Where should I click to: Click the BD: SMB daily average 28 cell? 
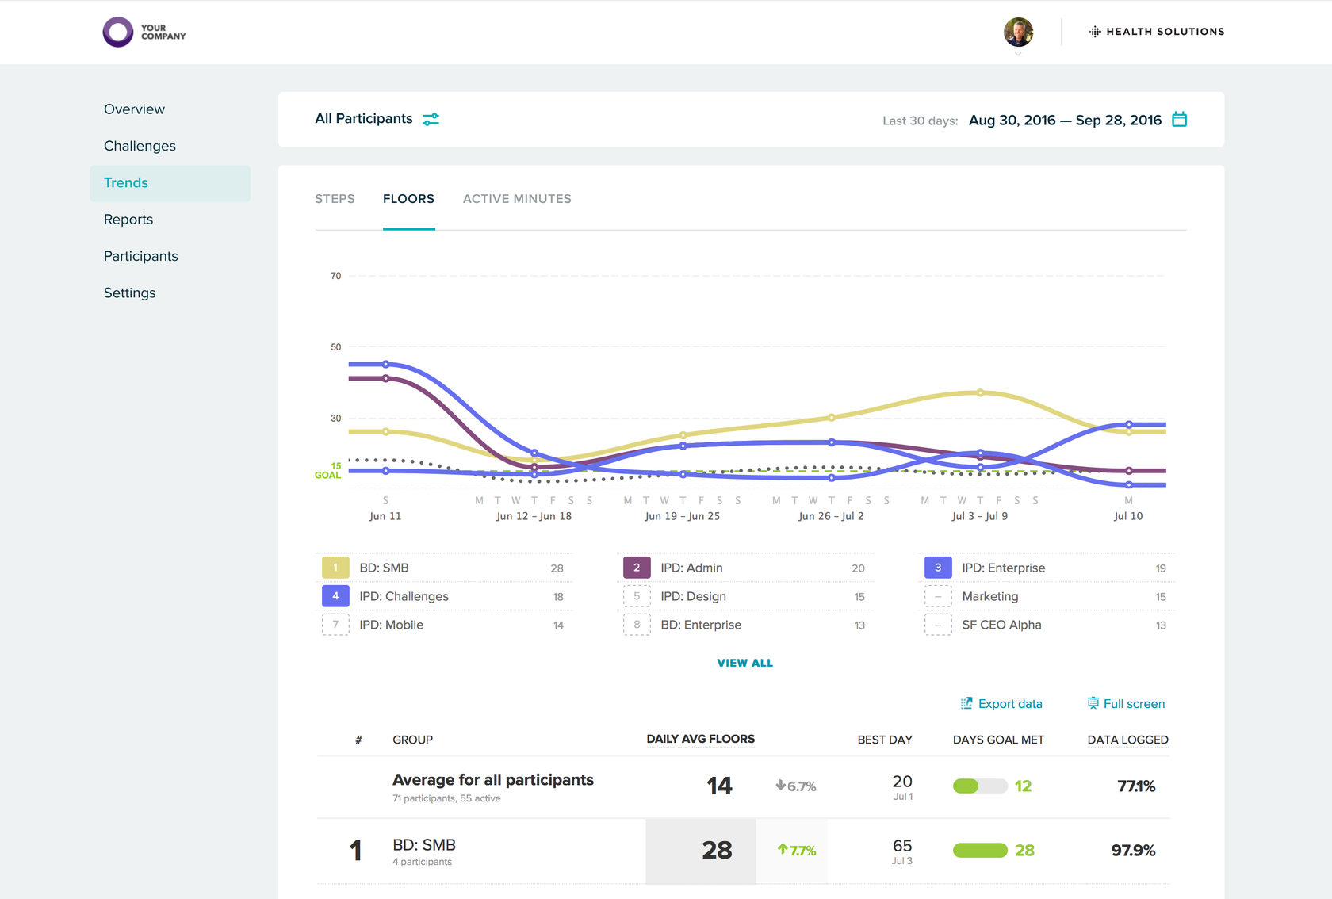pos(701,851)
